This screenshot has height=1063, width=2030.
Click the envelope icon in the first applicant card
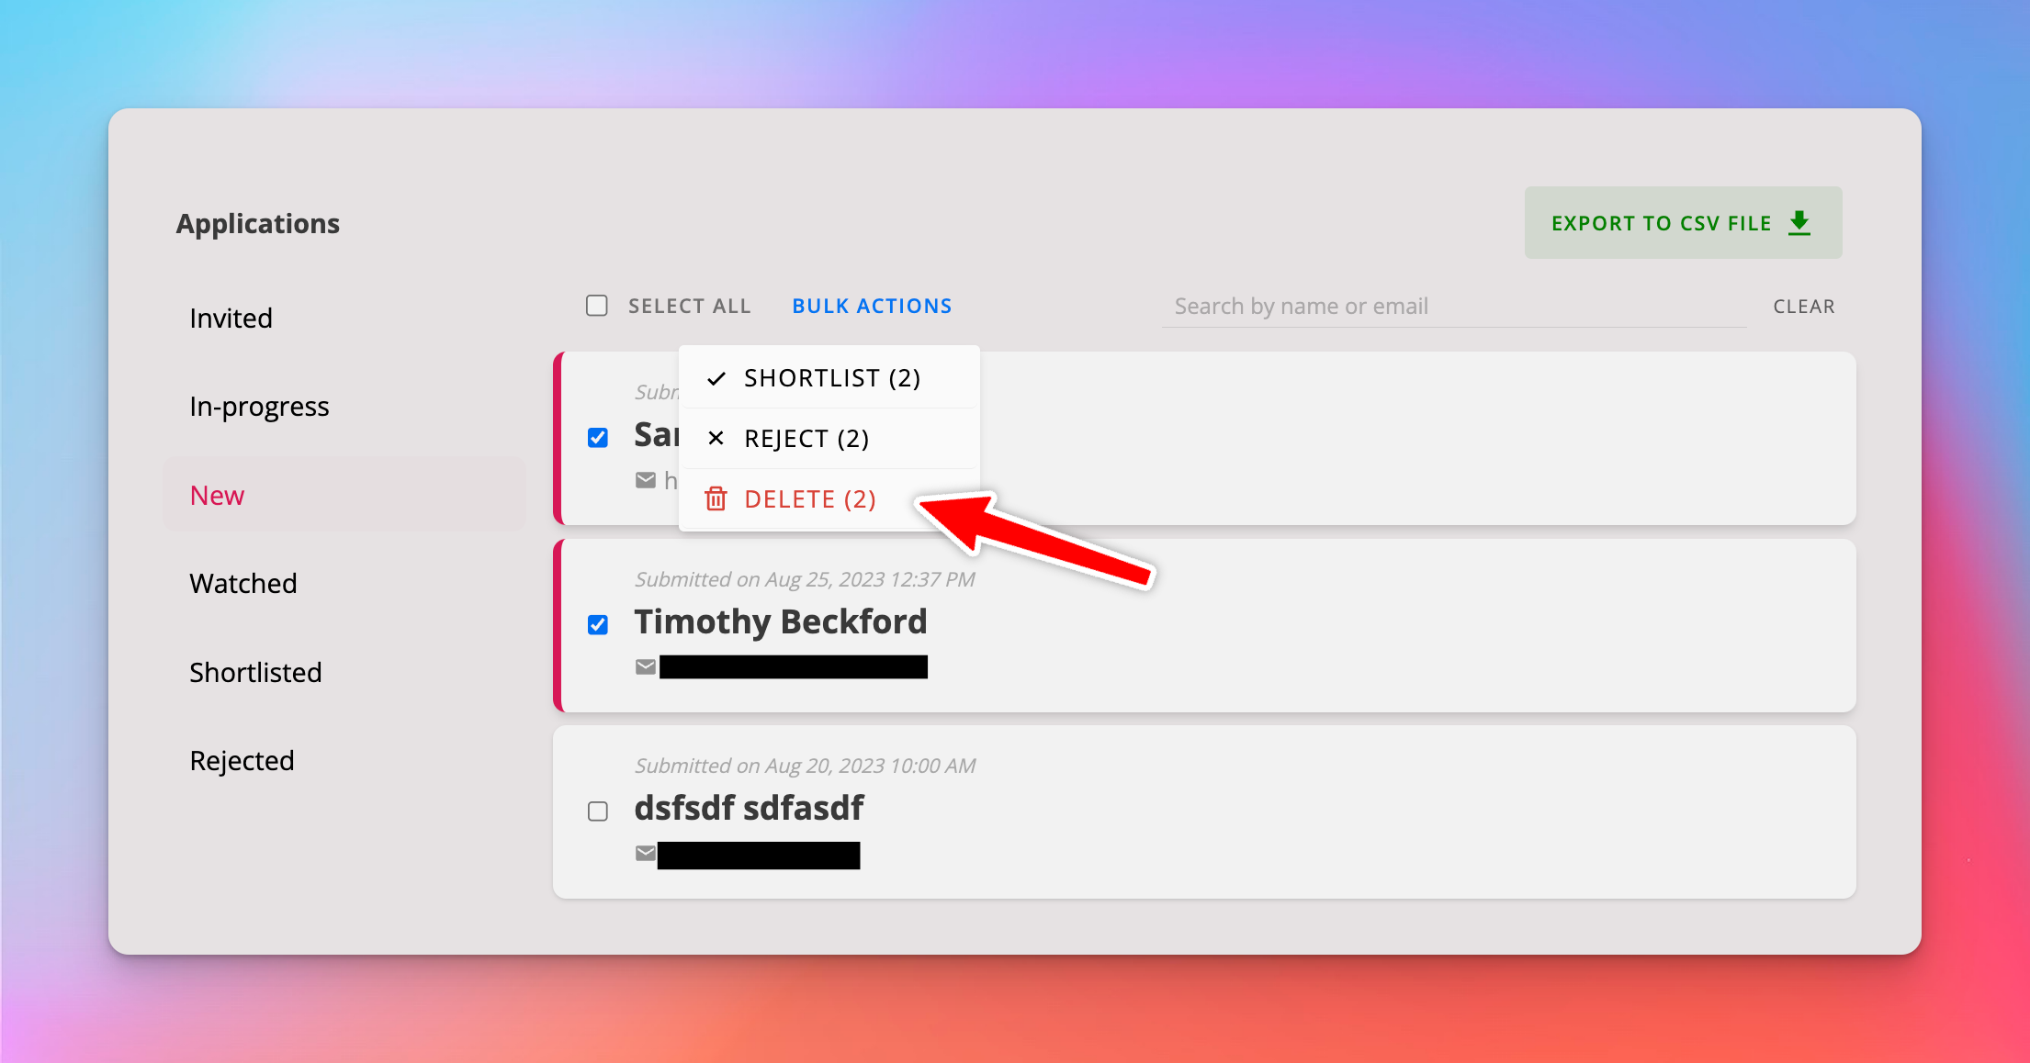[646, 480]
